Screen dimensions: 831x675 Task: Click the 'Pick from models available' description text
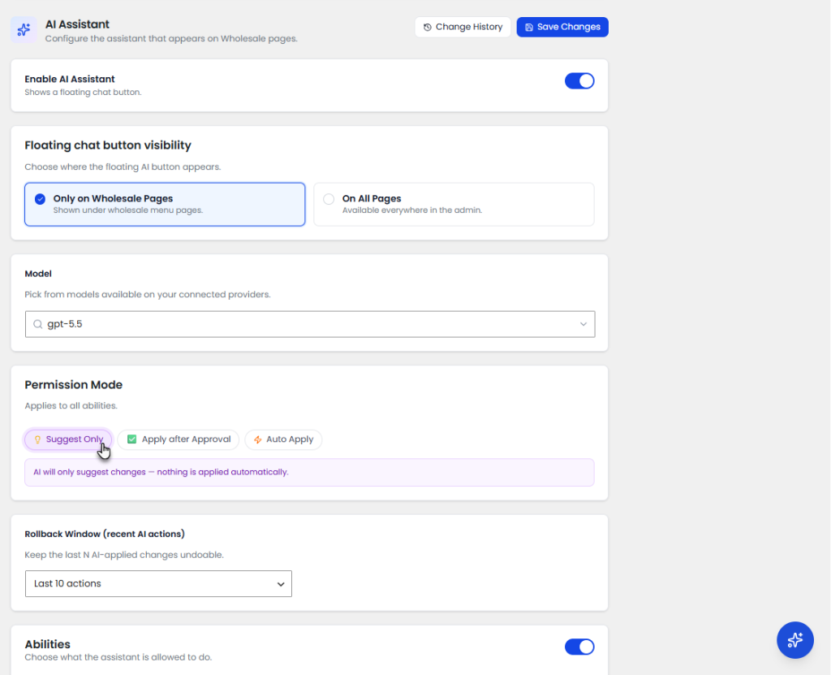148,295
